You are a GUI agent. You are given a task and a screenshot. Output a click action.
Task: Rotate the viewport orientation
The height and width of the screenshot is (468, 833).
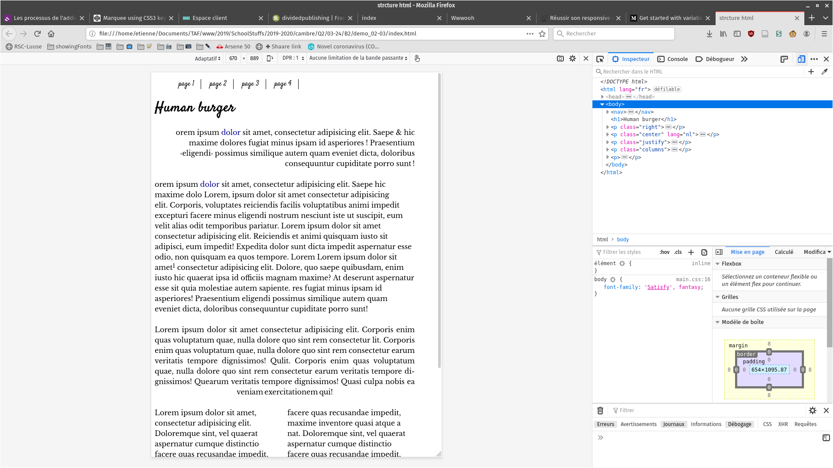tap(270, 58)
